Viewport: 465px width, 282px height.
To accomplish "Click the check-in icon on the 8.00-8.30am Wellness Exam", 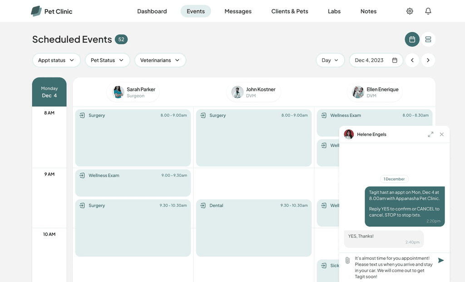I will click(x=324, y=115).
